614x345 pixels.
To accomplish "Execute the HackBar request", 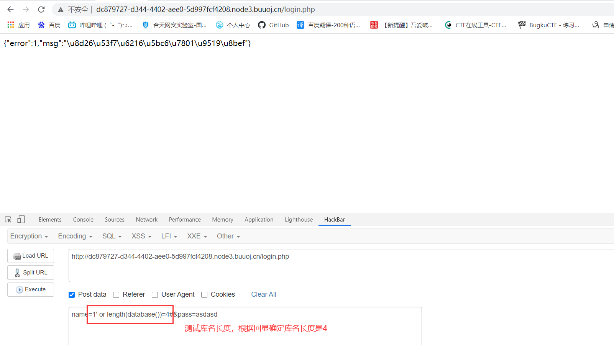I will (x=31, y=289).
